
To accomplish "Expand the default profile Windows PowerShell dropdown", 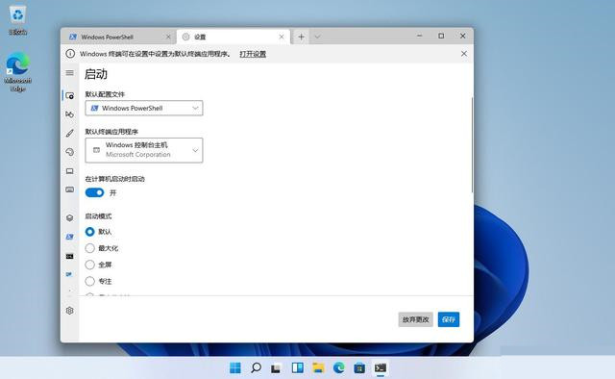I will (144, 108).
